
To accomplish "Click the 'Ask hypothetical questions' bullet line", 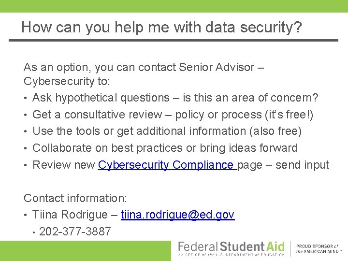I will click(175, 98).
